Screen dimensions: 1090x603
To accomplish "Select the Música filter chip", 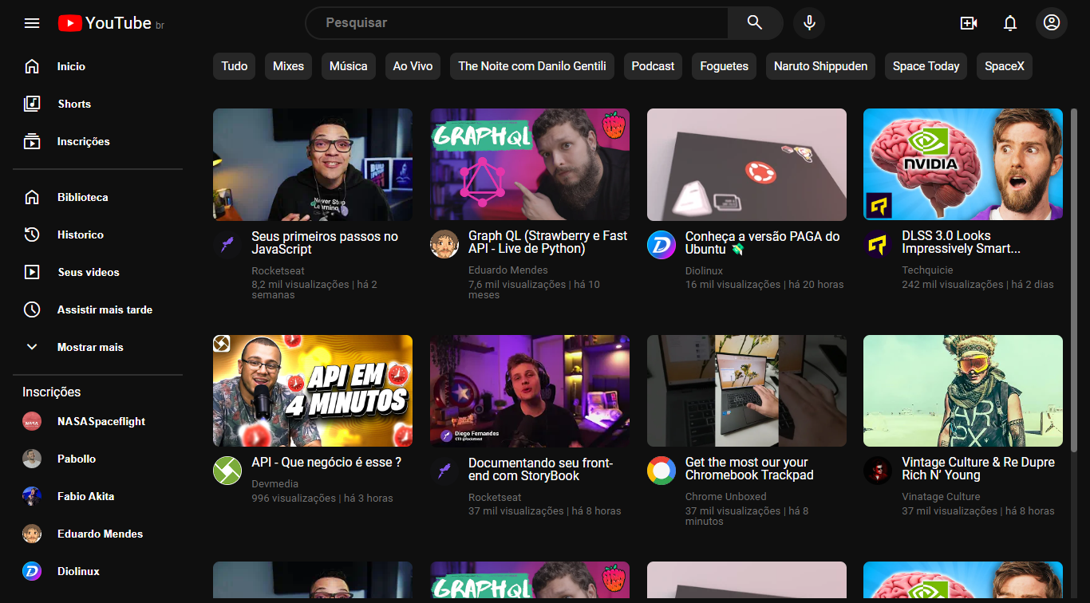I will (349, 66).
